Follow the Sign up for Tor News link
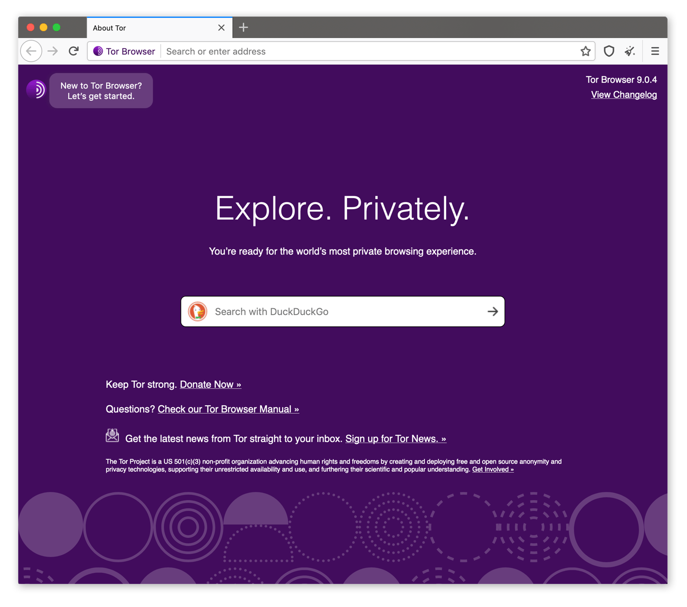This screenshot has width=687, height=607. click(x=396, y=439)
